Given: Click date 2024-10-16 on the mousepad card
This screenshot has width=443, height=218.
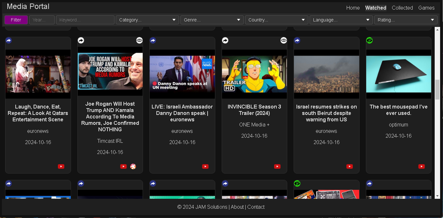Looking at the screenshot, I should coord(399,136).
